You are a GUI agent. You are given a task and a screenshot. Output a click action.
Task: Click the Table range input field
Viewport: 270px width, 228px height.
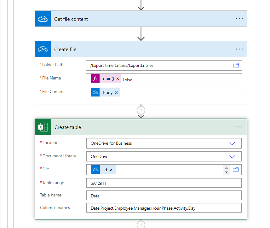164,183
